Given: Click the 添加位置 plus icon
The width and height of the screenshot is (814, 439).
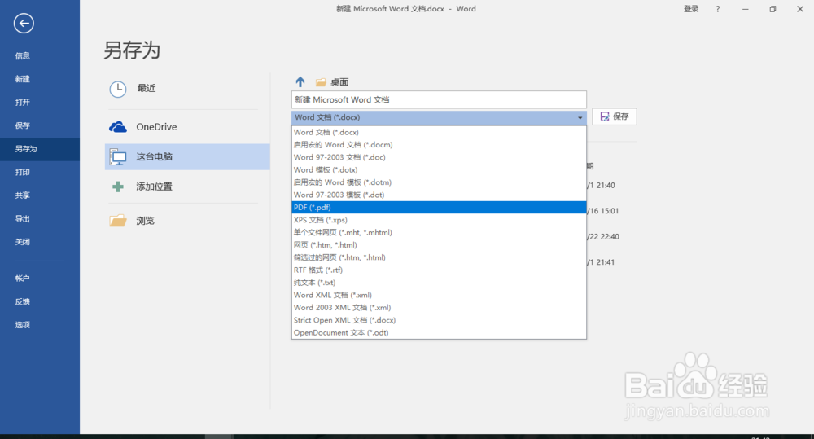Looking at the screenshot, I should [x=118, y=187].
